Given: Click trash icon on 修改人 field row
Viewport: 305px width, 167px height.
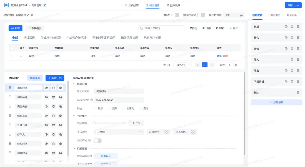Looking at the screenshot, I should (54, 134).
